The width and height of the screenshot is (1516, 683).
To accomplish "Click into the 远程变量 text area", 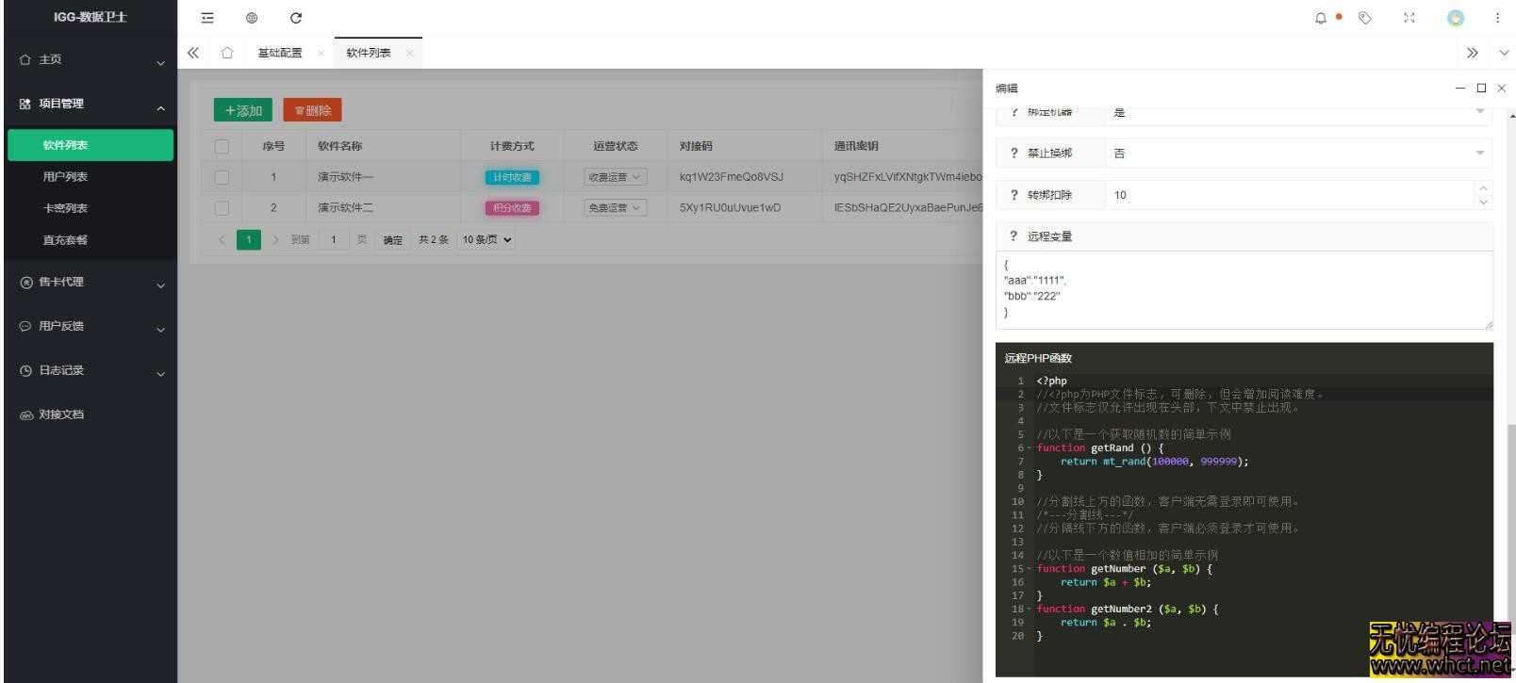I will 1244,289.
